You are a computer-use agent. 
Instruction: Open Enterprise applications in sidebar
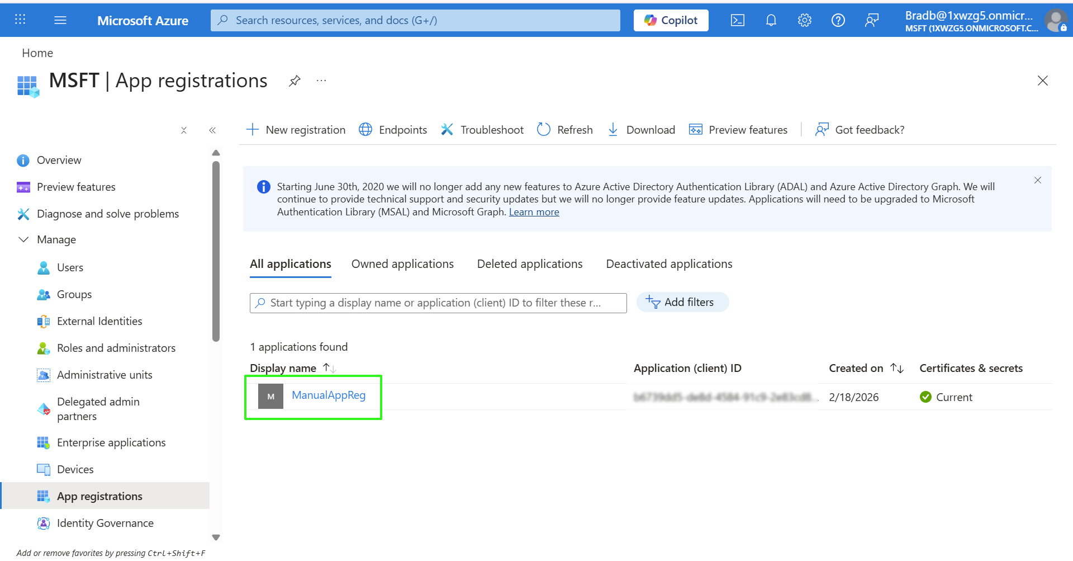[x=111, y=442]
